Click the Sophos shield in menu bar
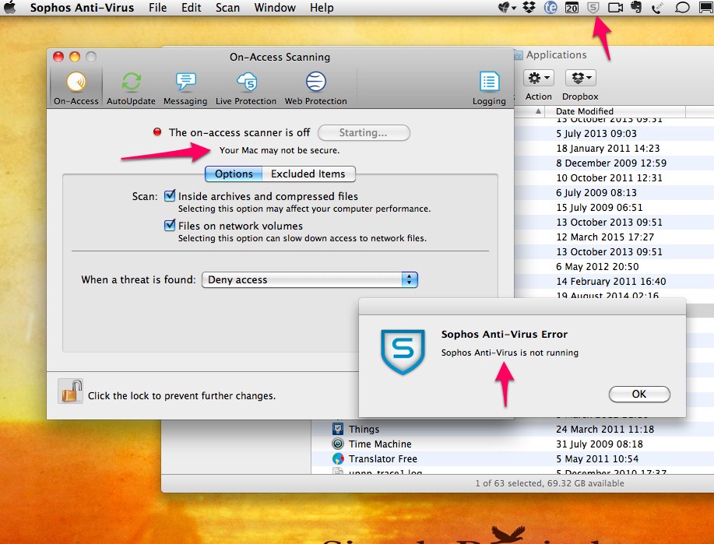714x544 pixels. click(593, 7)
